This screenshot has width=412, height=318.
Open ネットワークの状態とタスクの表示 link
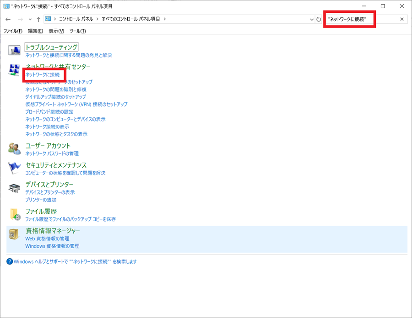[x=56, y=134]
